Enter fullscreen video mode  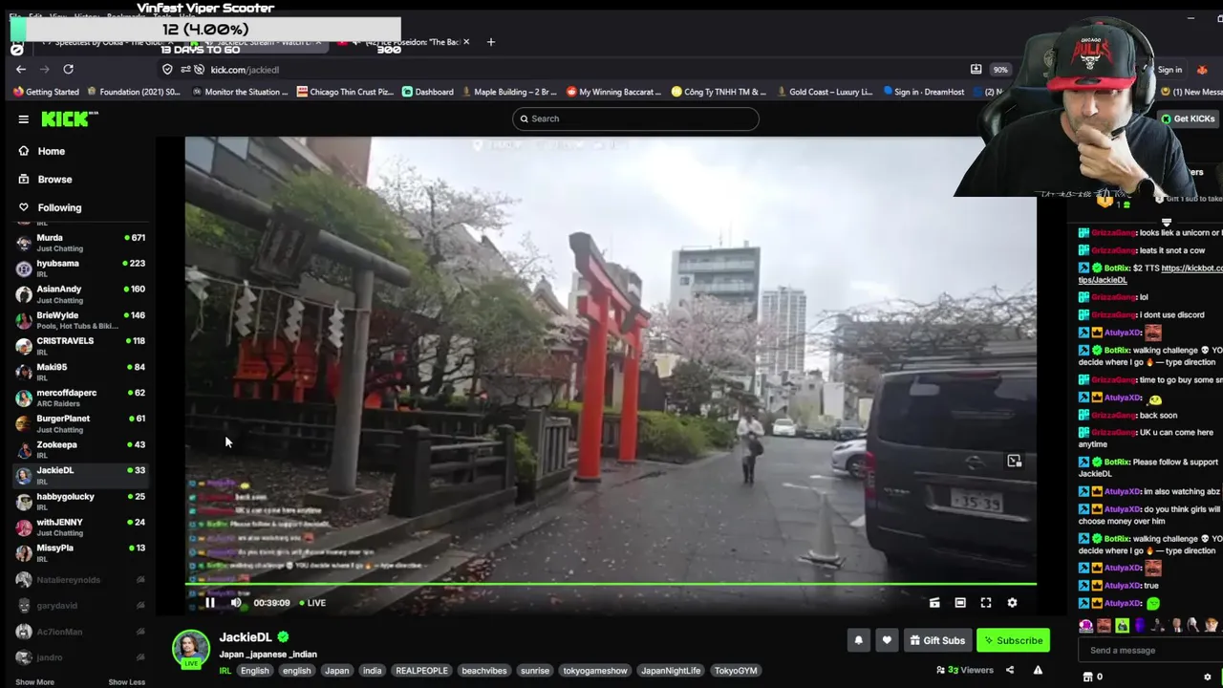[986, 603]
